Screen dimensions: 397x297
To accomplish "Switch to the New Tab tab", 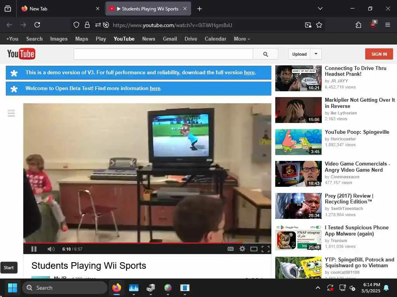I will pos(59,9).
